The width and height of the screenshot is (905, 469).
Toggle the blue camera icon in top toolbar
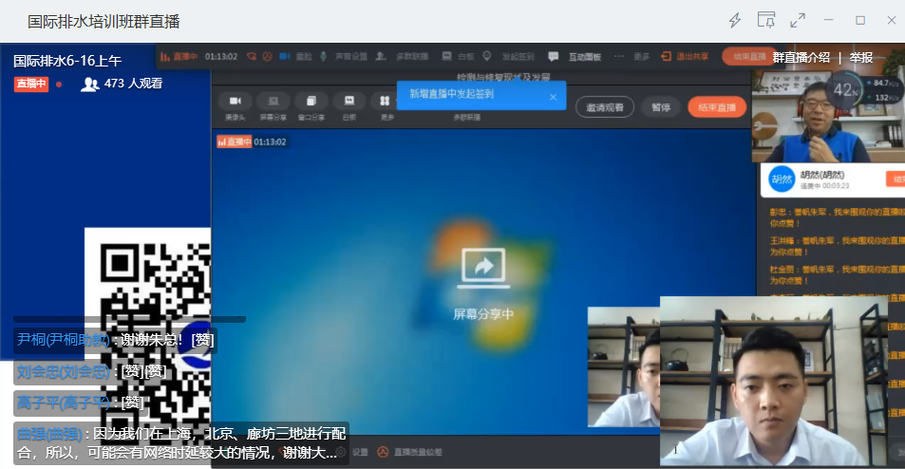click(284, 57)
